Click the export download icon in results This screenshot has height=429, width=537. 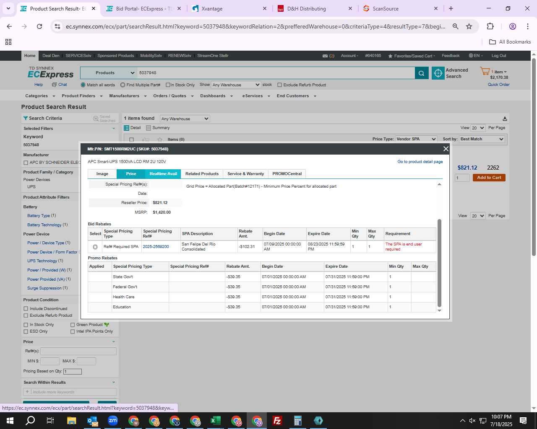click(x=505, y=119)
